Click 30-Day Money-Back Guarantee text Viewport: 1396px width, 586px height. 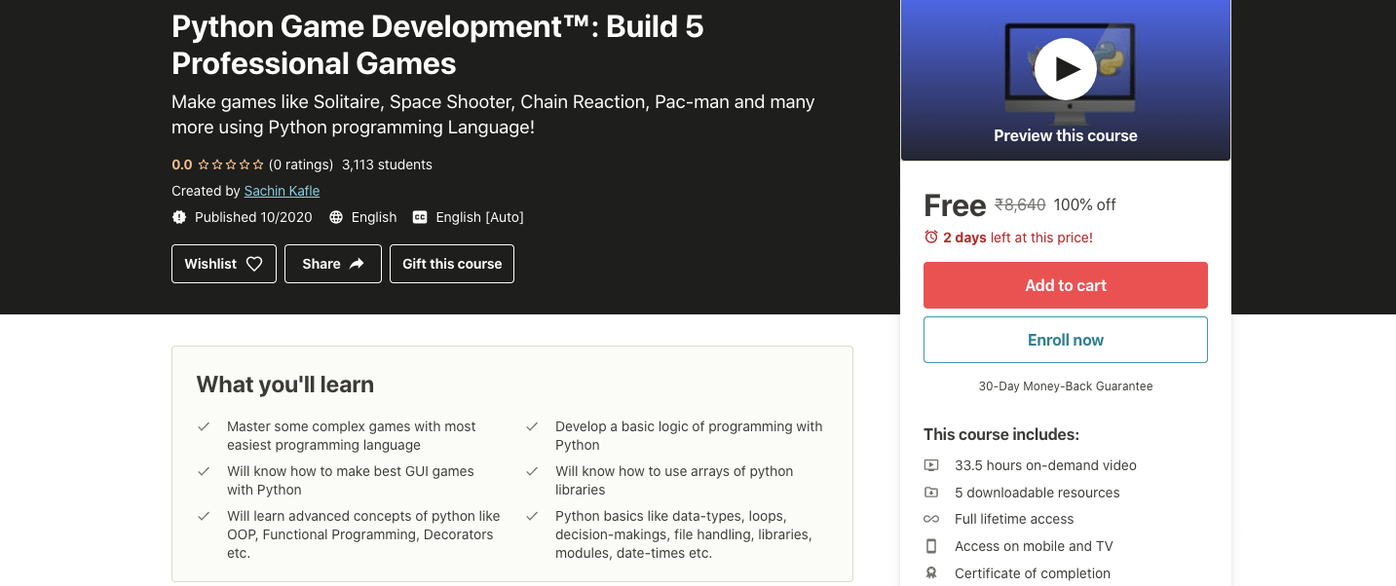tap(1066, 386)
